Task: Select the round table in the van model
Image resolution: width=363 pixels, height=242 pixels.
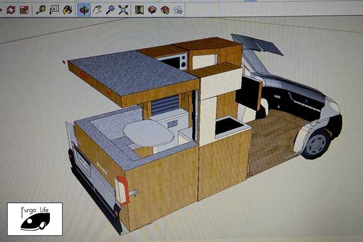Action: (148, 133)
